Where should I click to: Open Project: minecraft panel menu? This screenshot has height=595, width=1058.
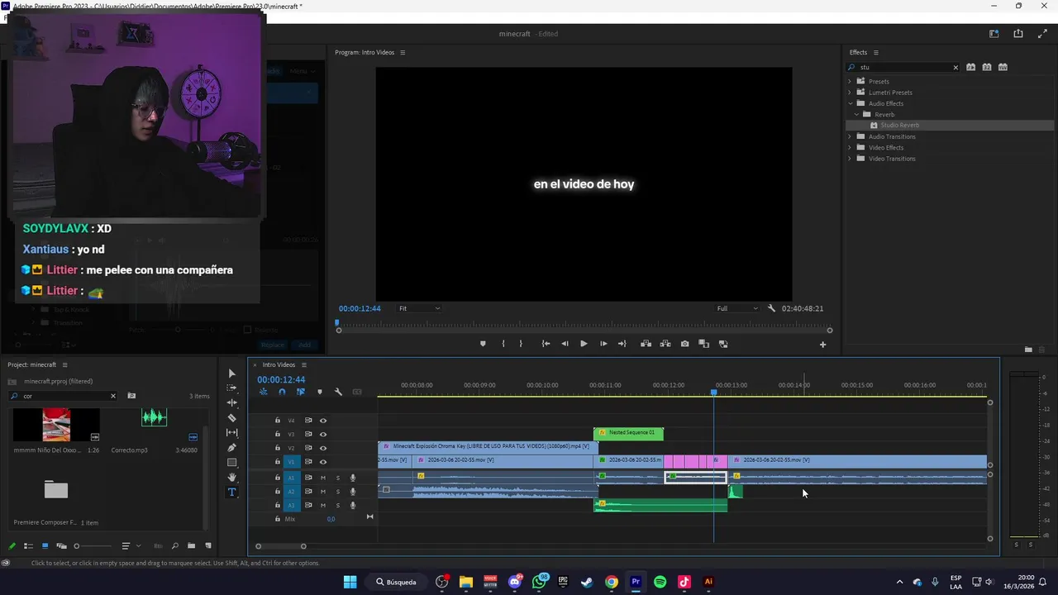(64, 364)
